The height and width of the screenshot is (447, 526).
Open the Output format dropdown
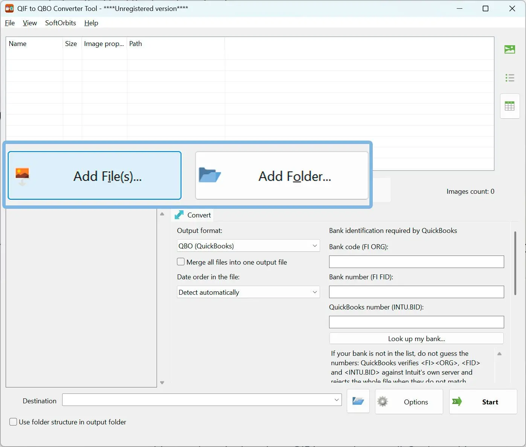pyautogui.click(x=249, y=246)
